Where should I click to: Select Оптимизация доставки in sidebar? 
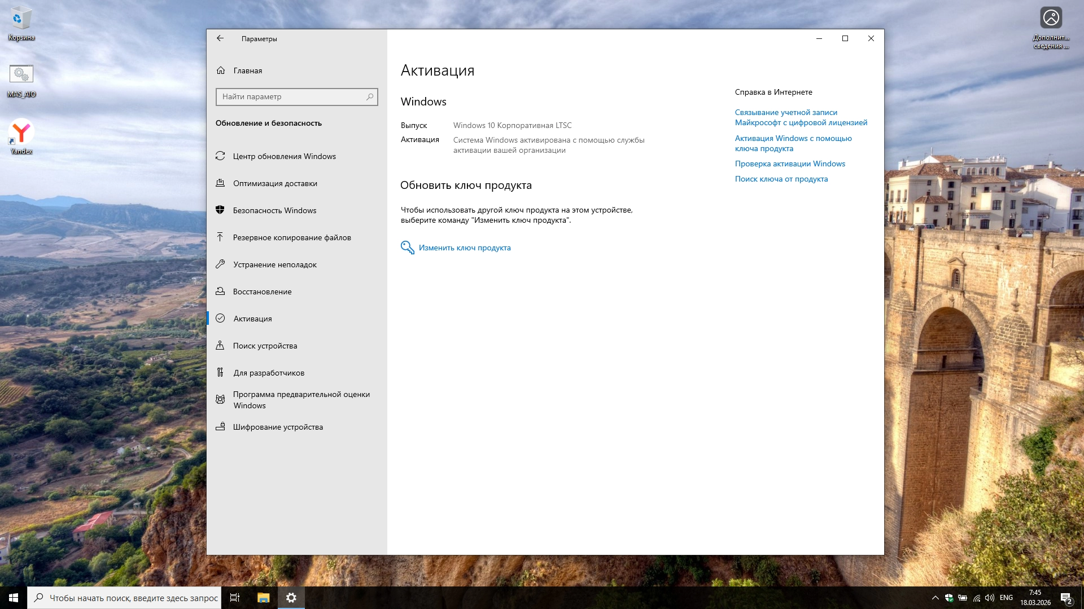tap(274, 183)
